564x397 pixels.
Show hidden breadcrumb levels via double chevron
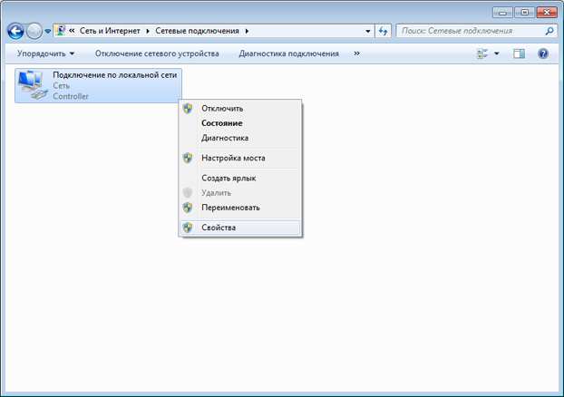pos(72,31)
